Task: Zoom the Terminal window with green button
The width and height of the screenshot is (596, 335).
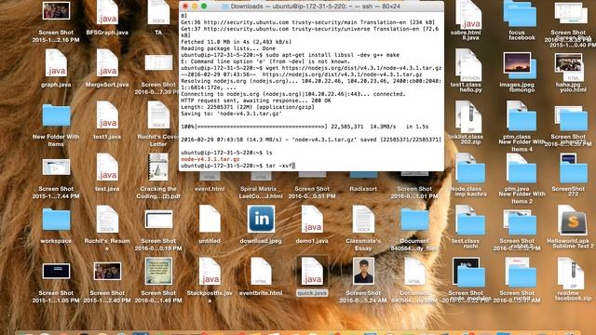Action: (204, 7)
